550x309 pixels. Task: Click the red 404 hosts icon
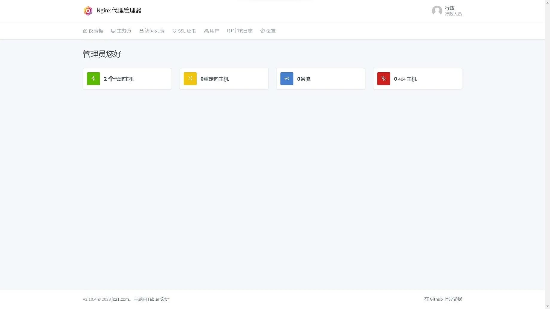point(384,79)
